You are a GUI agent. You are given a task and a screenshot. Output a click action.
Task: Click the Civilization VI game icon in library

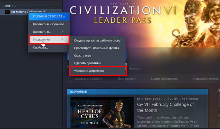pyautogui.click(x=7, y=12)
